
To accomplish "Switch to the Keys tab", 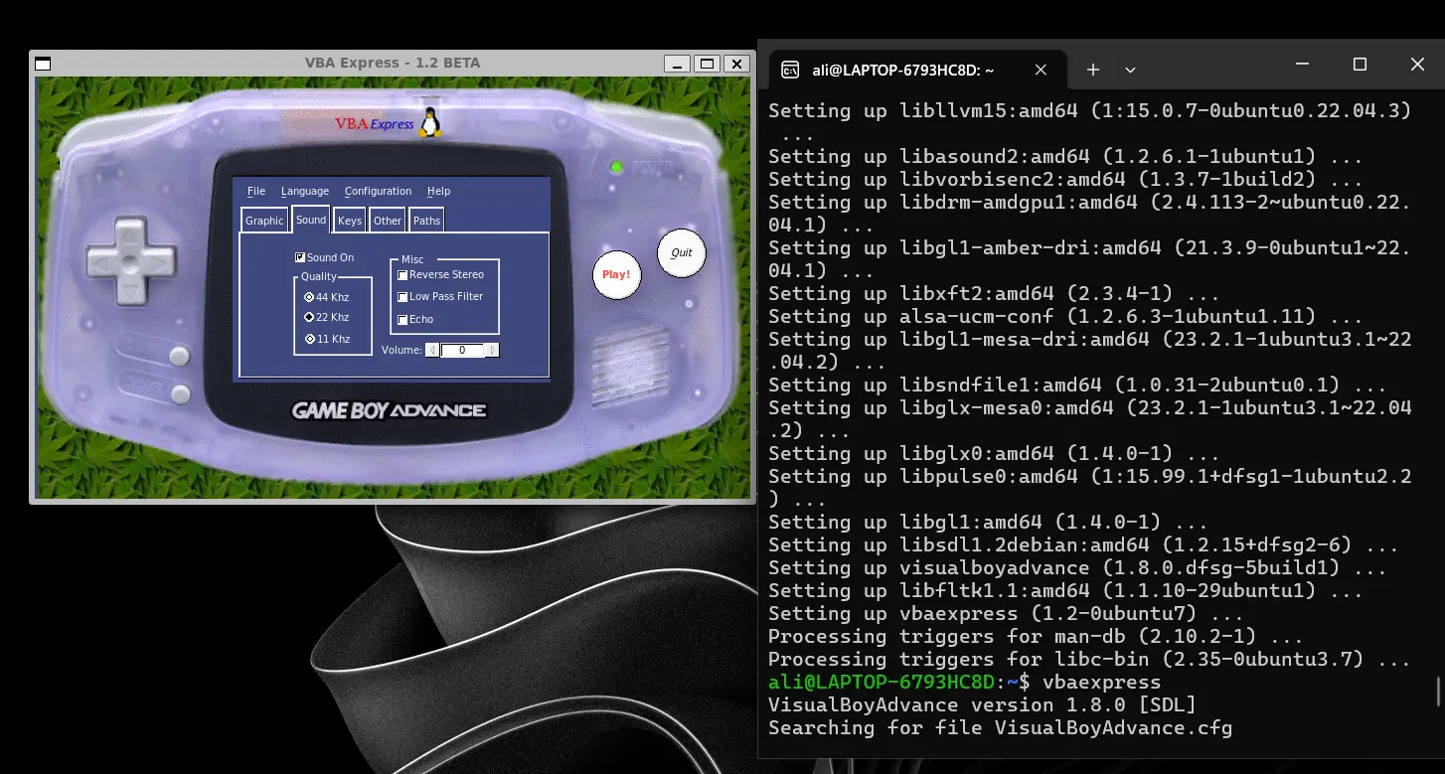I will click(x=350, y=221).
